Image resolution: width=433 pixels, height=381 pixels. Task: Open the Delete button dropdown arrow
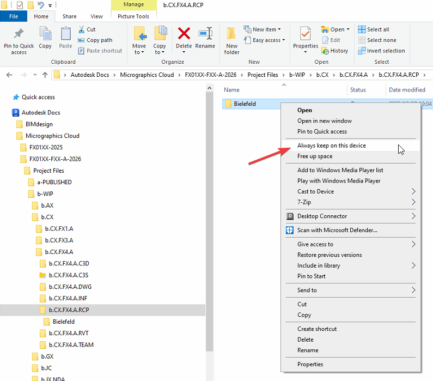(184, 52)
